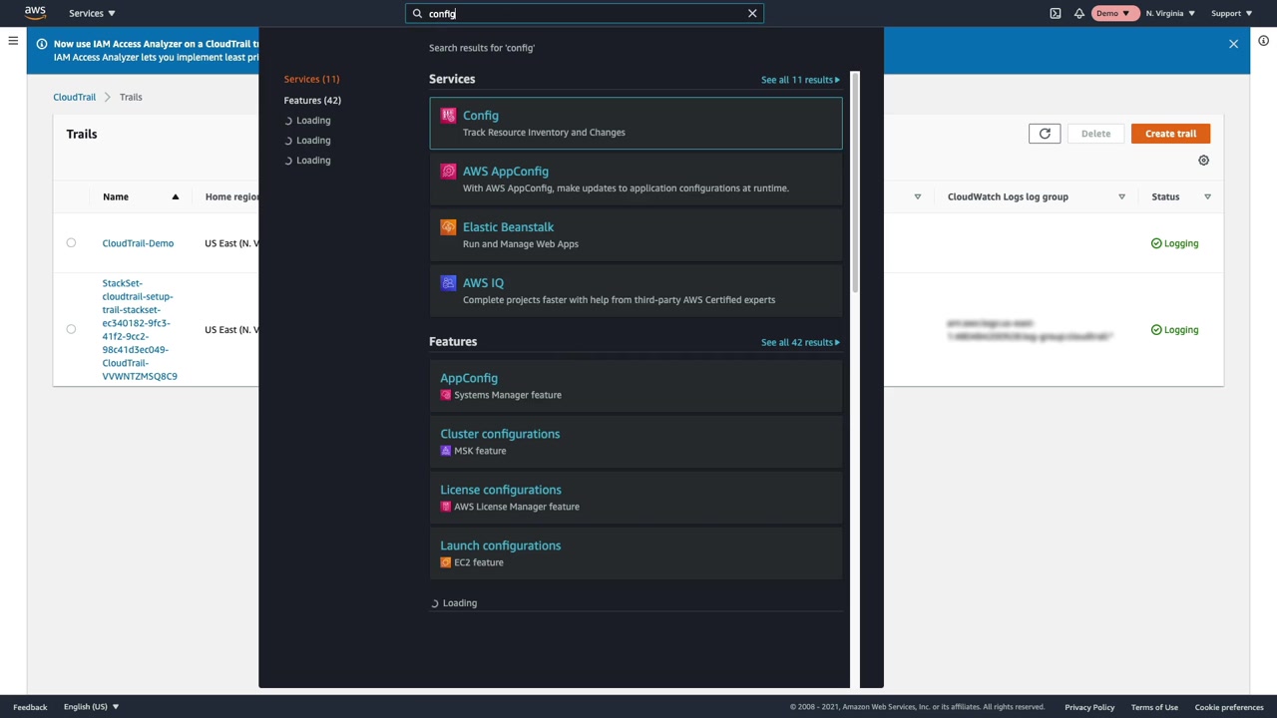The width and height of the screenshot is (1277, 718).
Task: Click the info circle icon at right edge
Action: [1263, 41]
